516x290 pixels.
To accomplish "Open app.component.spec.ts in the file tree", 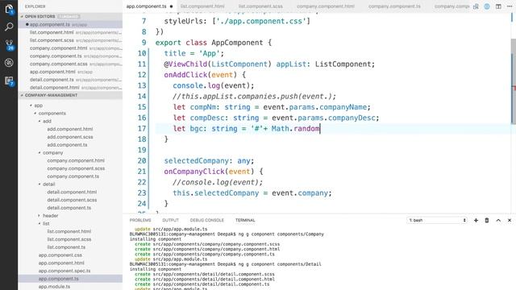I will 64,271.
